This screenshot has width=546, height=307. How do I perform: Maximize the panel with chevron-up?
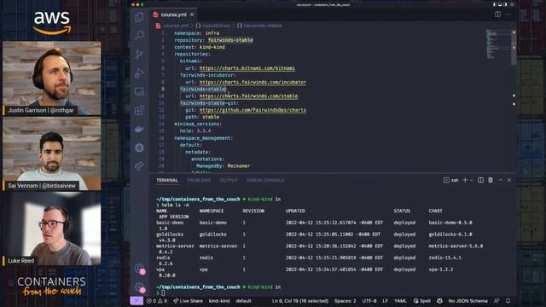[x=501, y=180]
